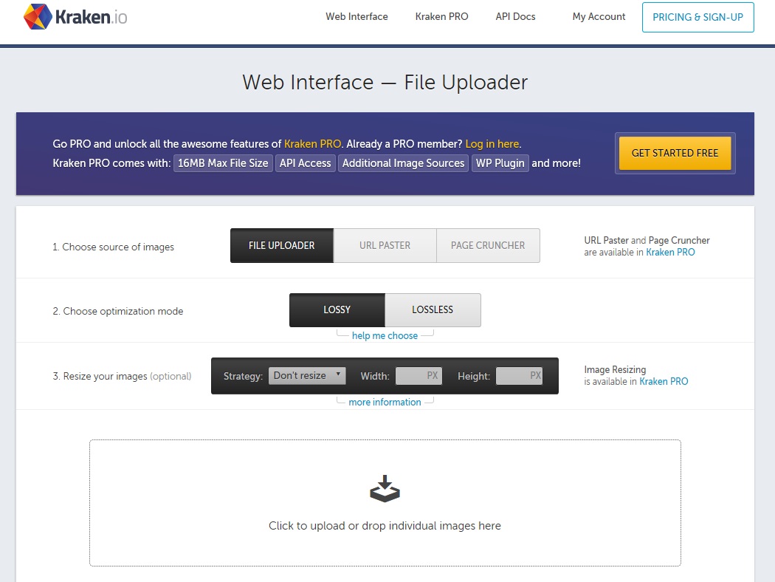Click the Width PX input field

tap(418, 376)
